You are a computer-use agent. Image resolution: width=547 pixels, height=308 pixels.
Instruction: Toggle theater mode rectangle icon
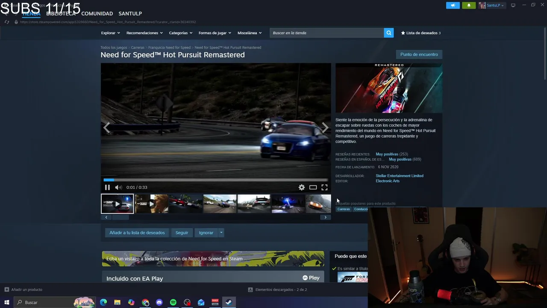(x=313, y=187)
